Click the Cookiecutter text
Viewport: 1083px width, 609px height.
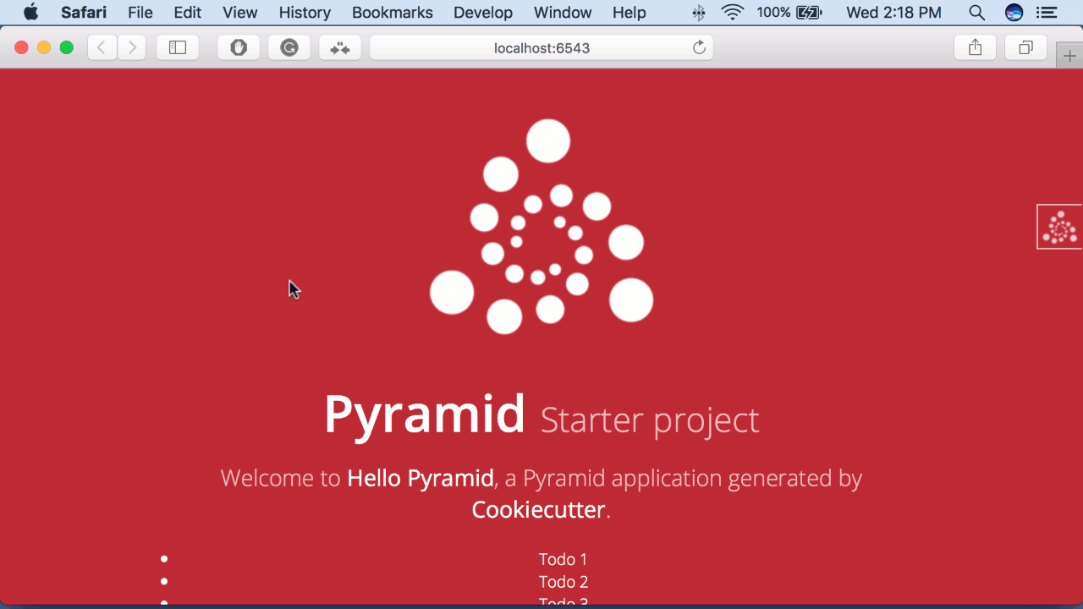tap(538, 510)
